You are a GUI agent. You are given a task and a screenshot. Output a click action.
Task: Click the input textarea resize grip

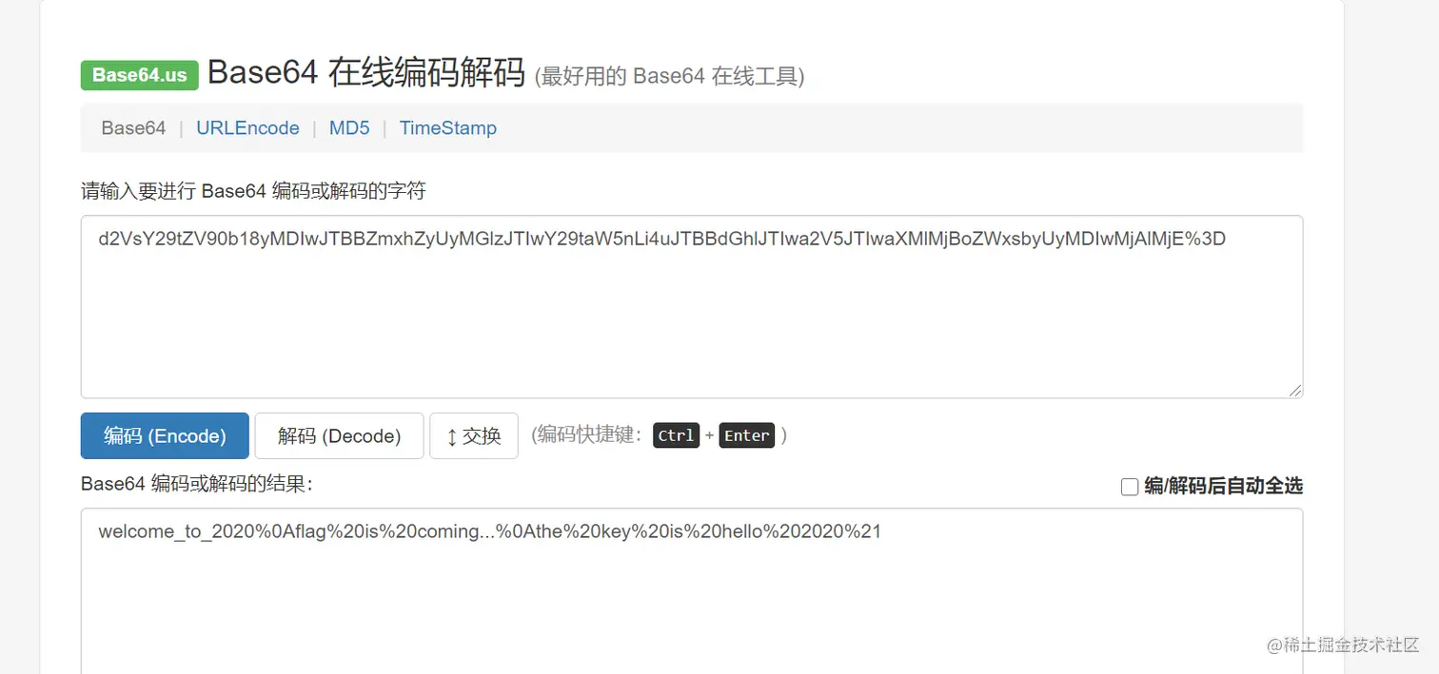point(1295,391)
